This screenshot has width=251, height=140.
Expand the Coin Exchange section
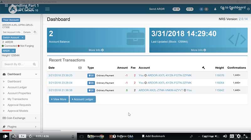tap(20, 118)
